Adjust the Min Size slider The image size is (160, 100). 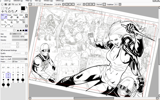tap(18, 36)
